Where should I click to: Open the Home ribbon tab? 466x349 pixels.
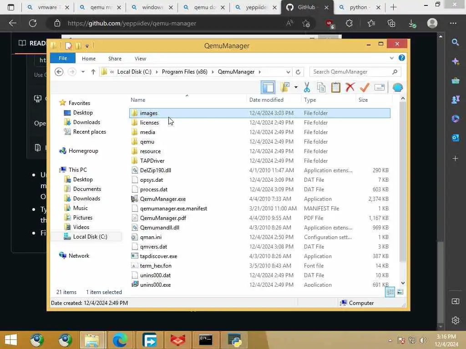[x=89, y=59]
